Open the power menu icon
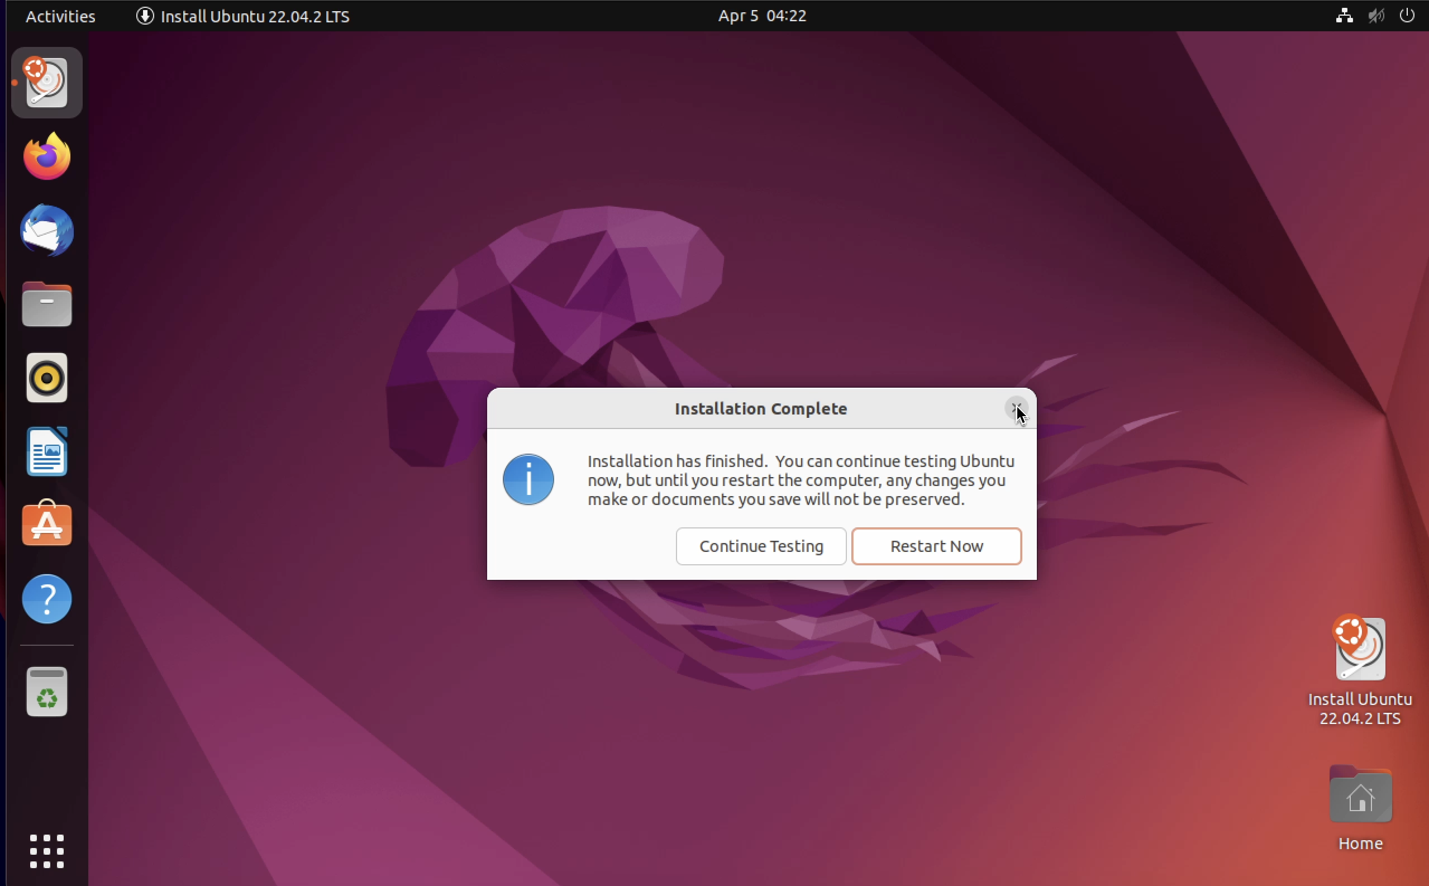This screenshot has width=1429, height=886. (x=1407, y=16)
